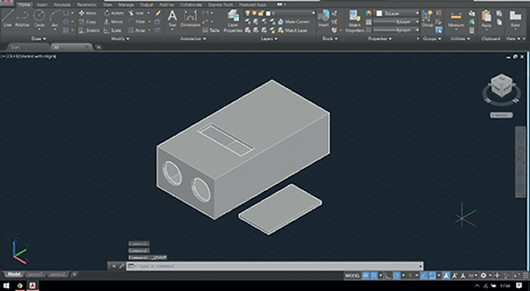Toggle grid display in status bar

366,276
